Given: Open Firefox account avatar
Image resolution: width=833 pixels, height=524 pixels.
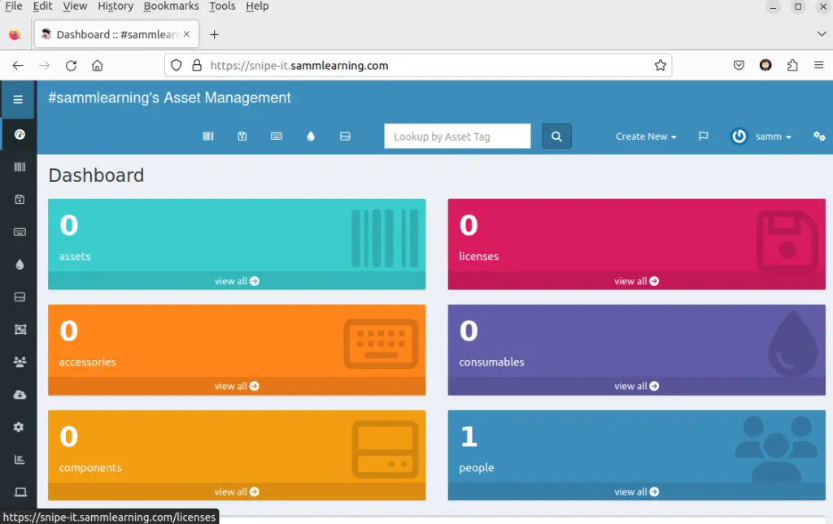Looking at the screenshot, I should [765, 65].
